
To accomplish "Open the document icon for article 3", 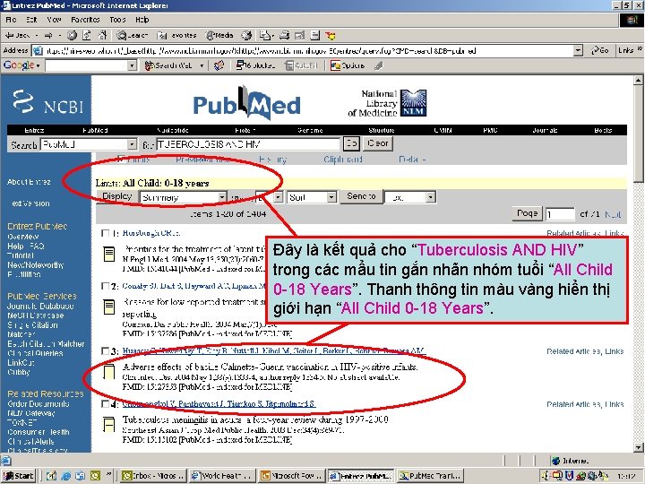I will click(109, 371).
